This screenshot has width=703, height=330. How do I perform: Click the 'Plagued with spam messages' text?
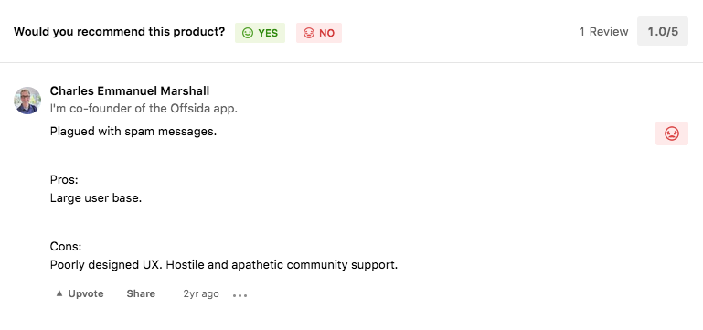(x=133, y=132)
